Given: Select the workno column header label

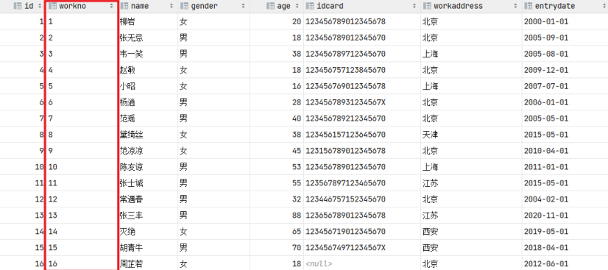Looking at the screenshot, I should 73,6.
